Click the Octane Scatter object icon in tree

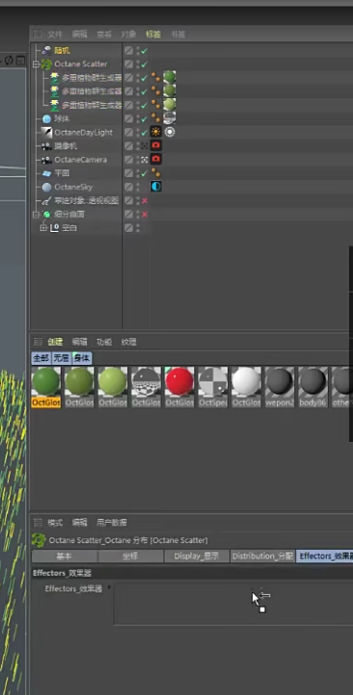tap(46, 64)
